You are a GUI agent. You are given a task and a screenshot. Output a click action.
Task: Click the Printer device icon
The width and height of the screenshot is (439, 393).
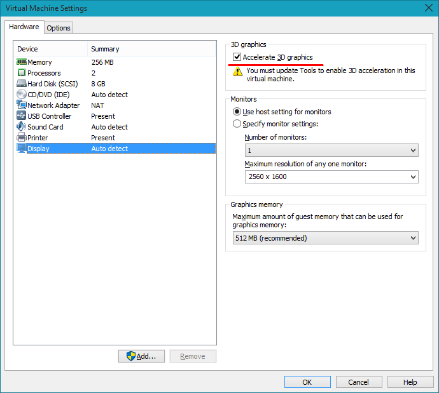tap(22, 137)
